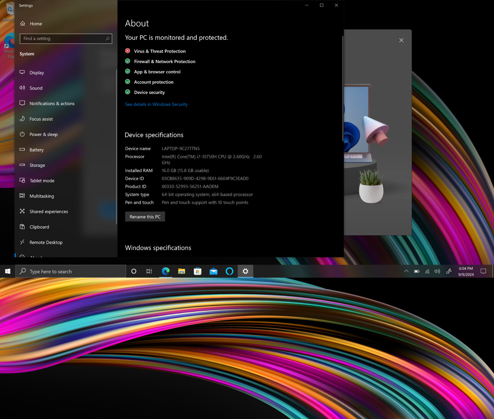
Task: Open Task View on the taskbar
Action: [x=149, y=271]
